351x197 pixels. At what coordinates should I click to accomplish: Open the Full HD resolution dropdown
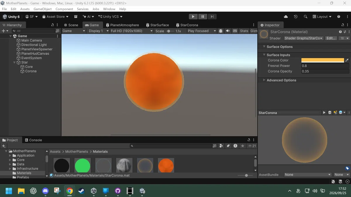[x=132, y=31]
